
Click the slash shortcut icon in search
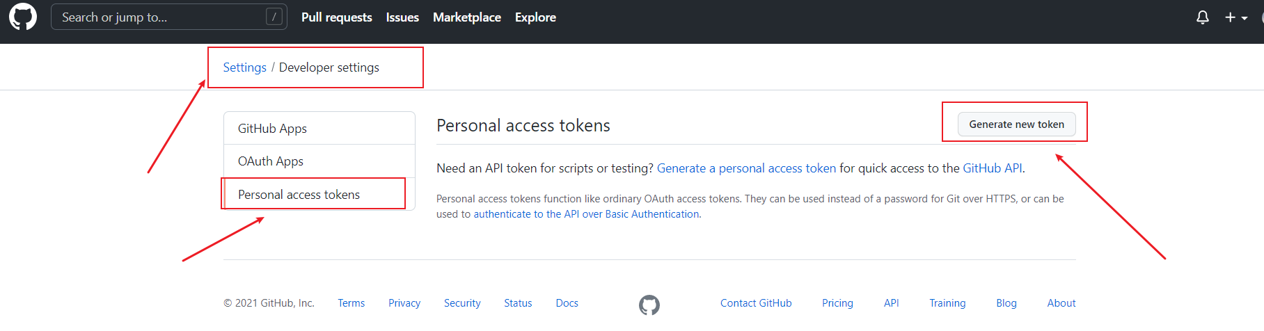click(274, 17)
